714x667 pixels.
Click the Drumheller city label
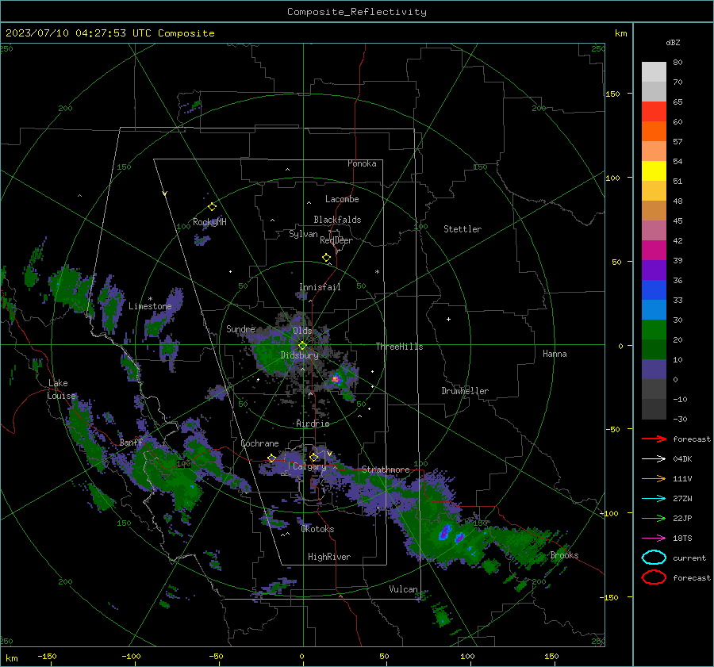point(465,391)
